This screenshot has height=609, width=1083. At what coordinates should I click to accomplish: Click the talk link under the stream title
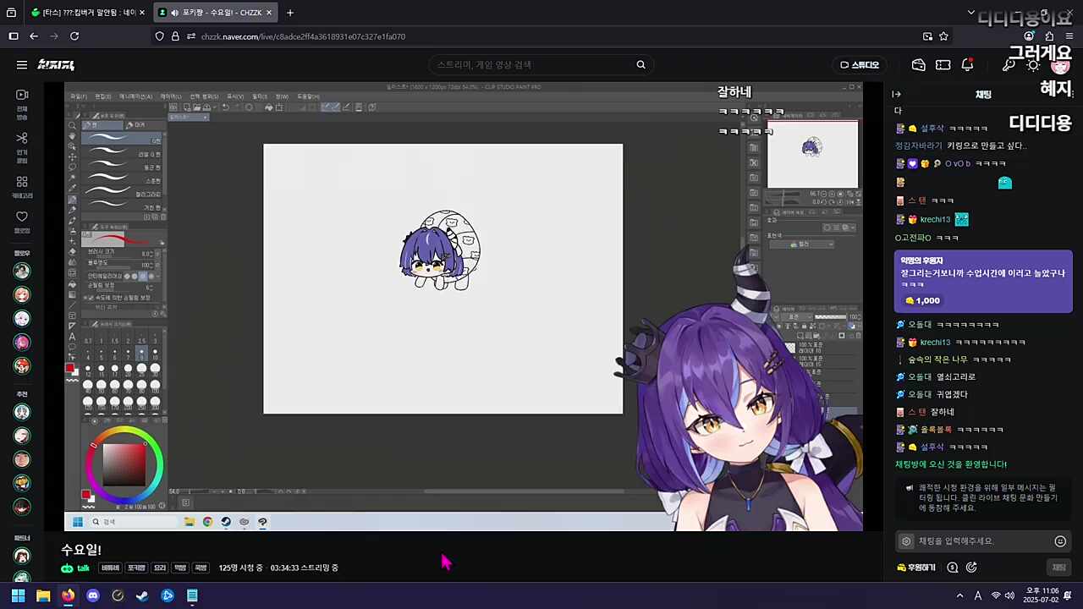pyautogui.click(x=75, y=568)
